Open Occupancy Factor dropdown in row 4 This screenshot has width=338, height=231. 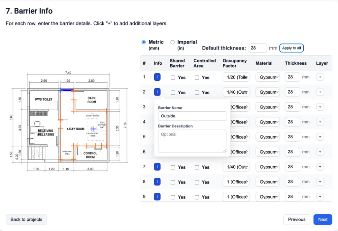[x=240, y=122]
